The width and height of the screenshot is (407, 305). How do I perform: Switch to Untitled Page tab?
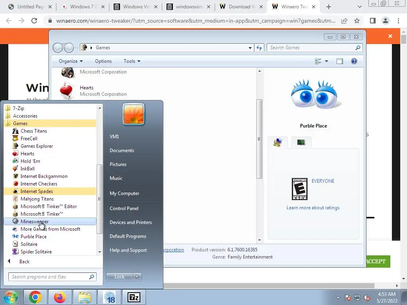click(29, 7)
